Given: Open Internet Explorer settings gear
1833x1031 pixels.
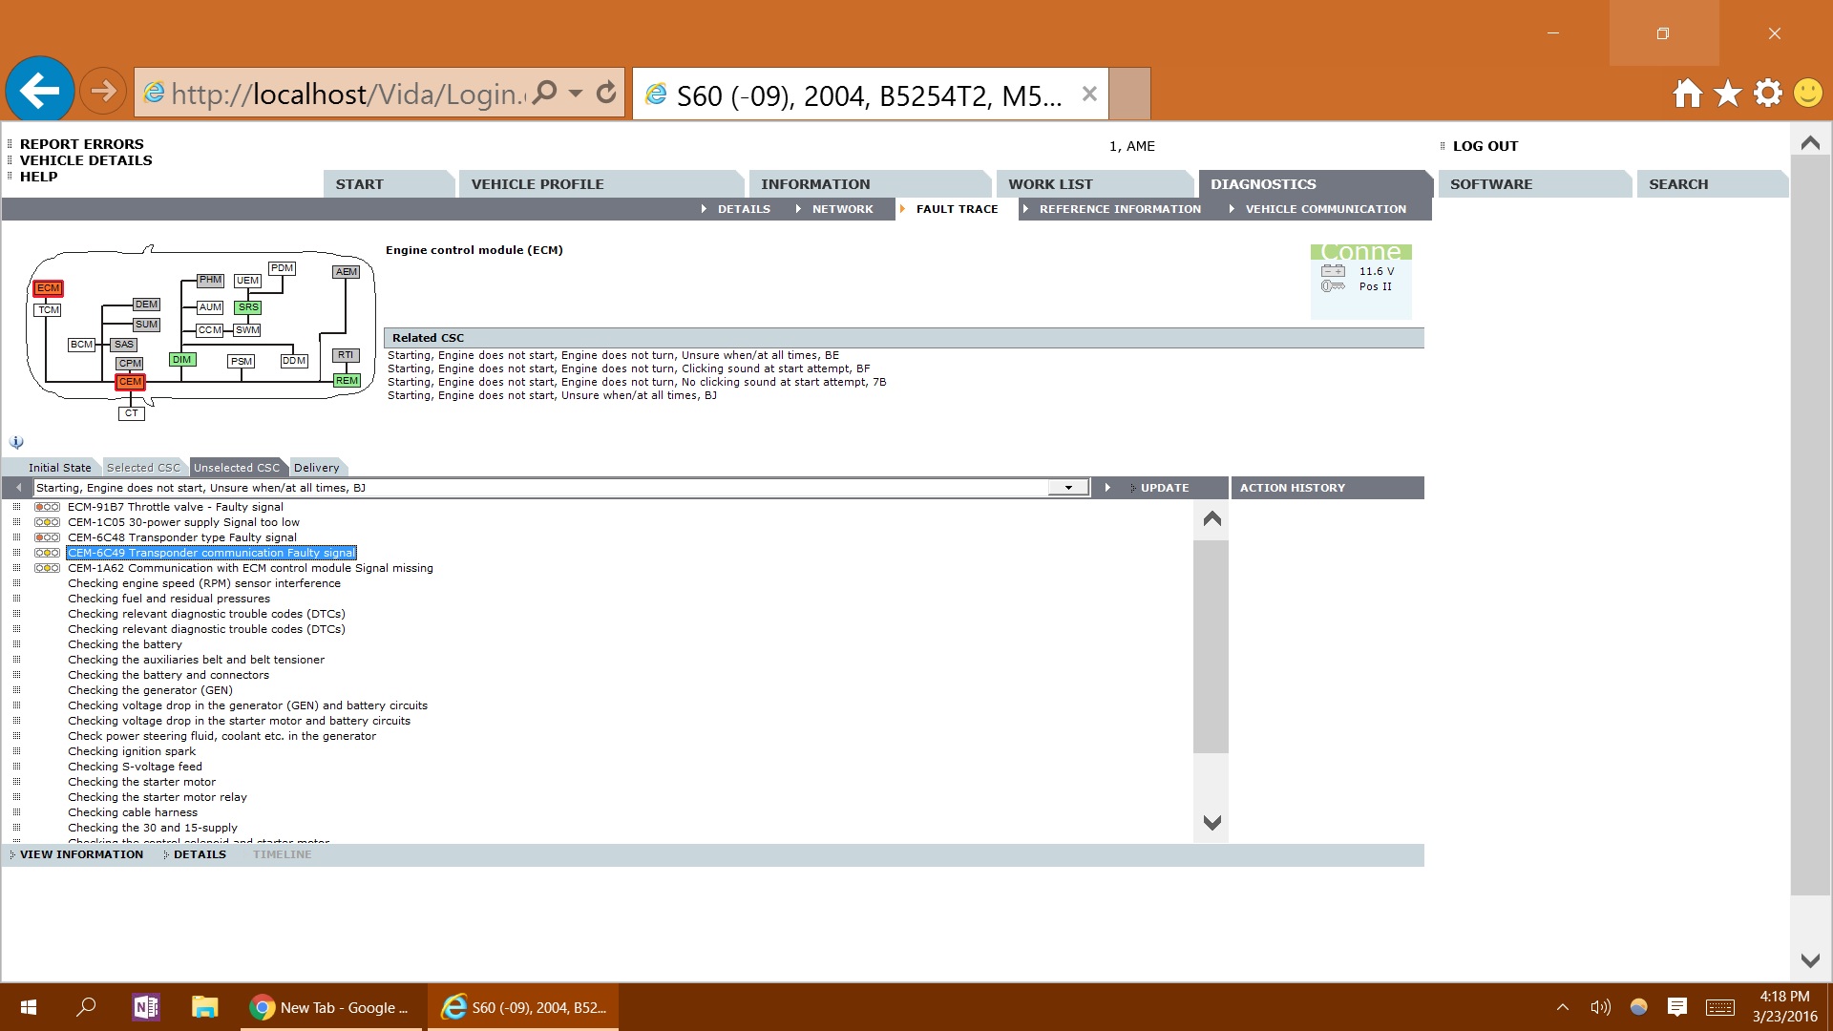Looking at the screenshot, I should (x=1767, y=93).
